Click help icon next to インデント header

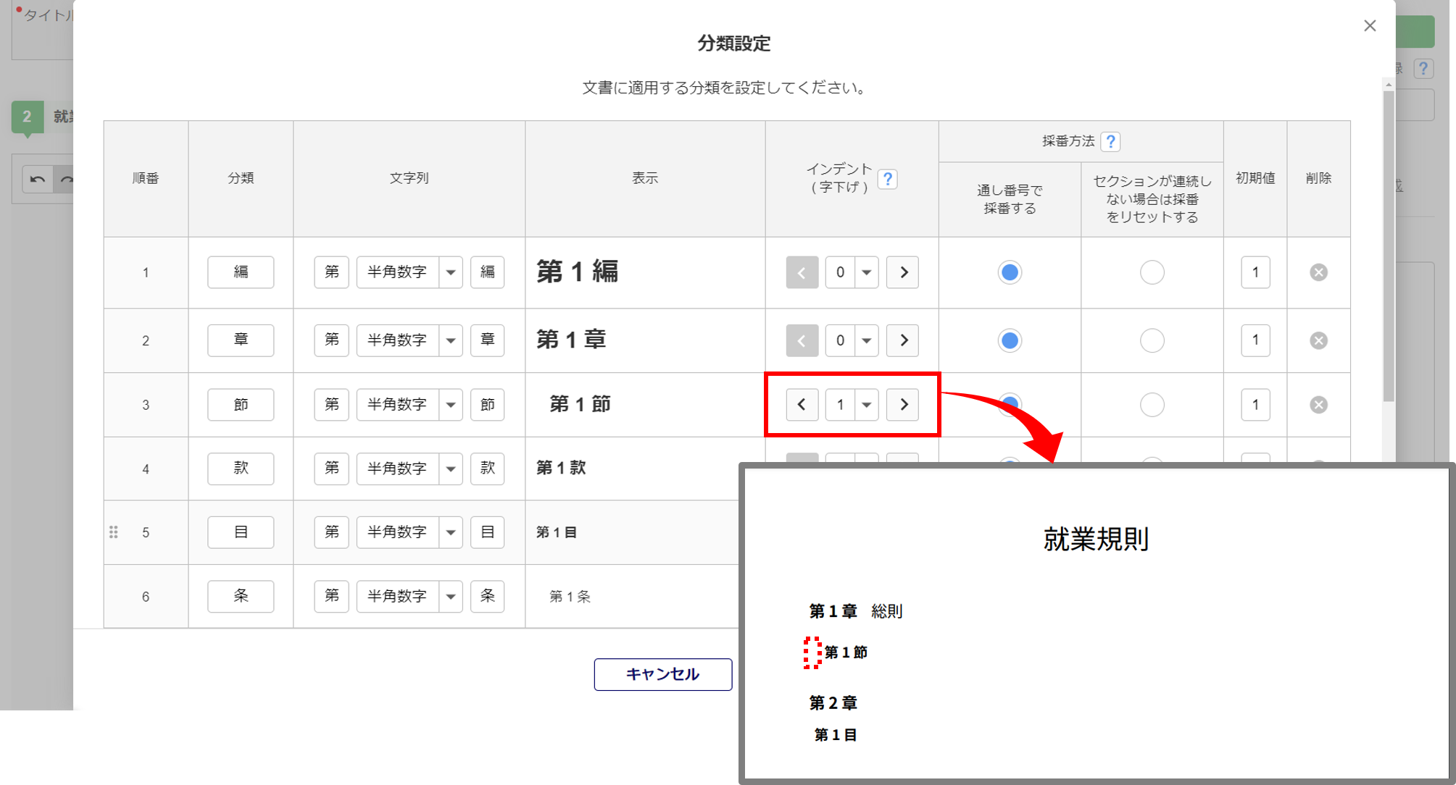pos(888,179)
